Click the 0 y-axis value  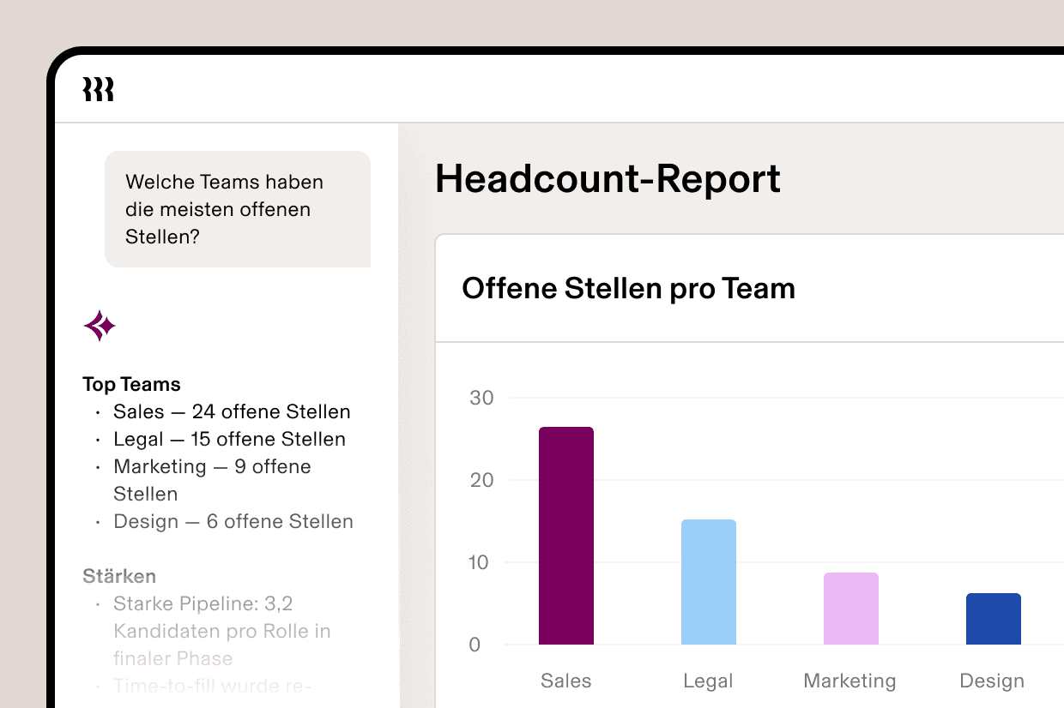click(475, 645)
